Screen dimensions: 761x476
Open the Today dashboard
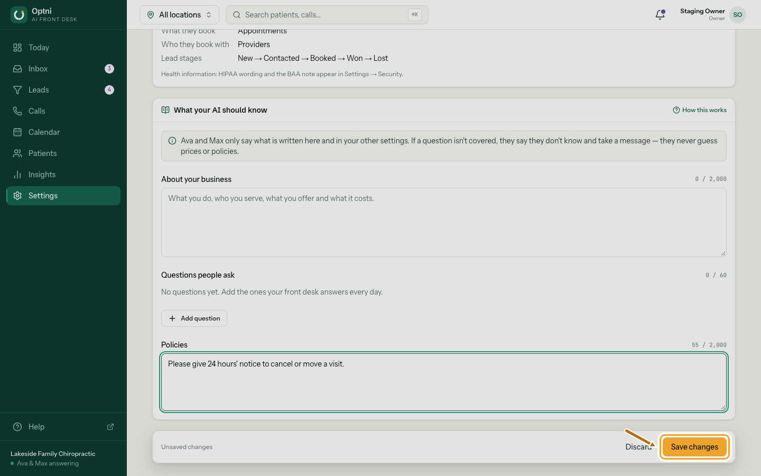(63, 48)
